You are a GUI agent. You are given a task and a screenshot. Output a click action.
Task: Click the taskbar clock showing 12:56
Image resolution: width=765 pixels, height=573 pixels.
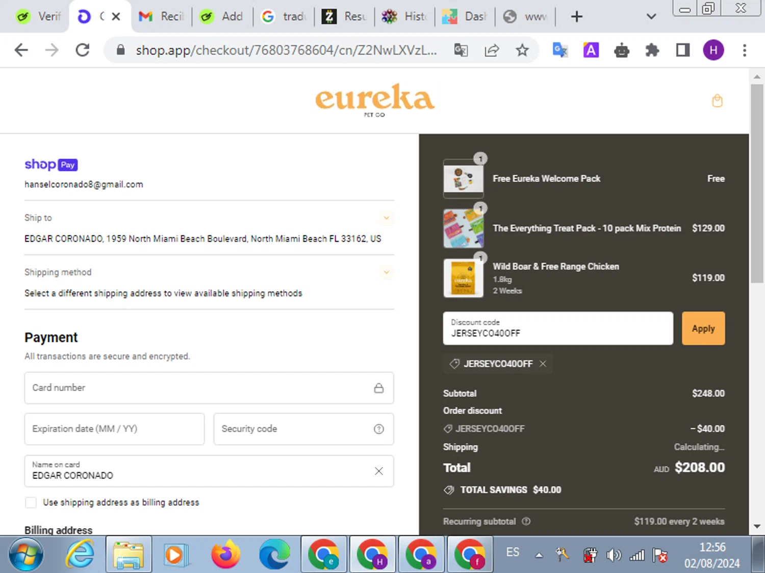pyautogui.click(x=712, y=555)
